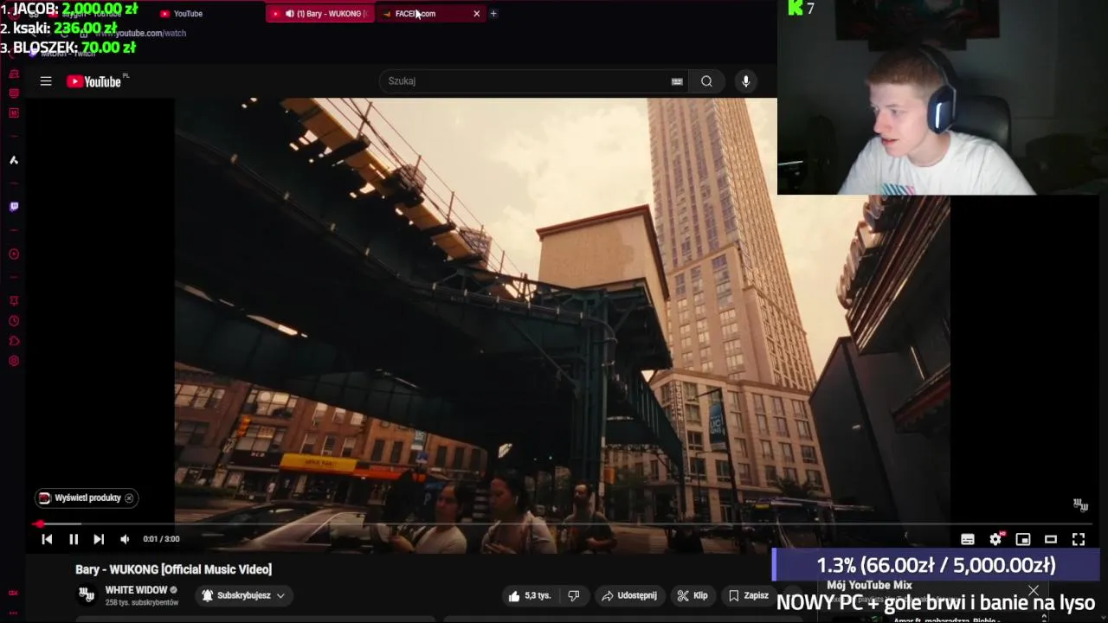Like the video (5,3 tys.)
Image resolution: width=1108 pixels, height=623 pixels.
pyautogui.click(x=530, y=595)
